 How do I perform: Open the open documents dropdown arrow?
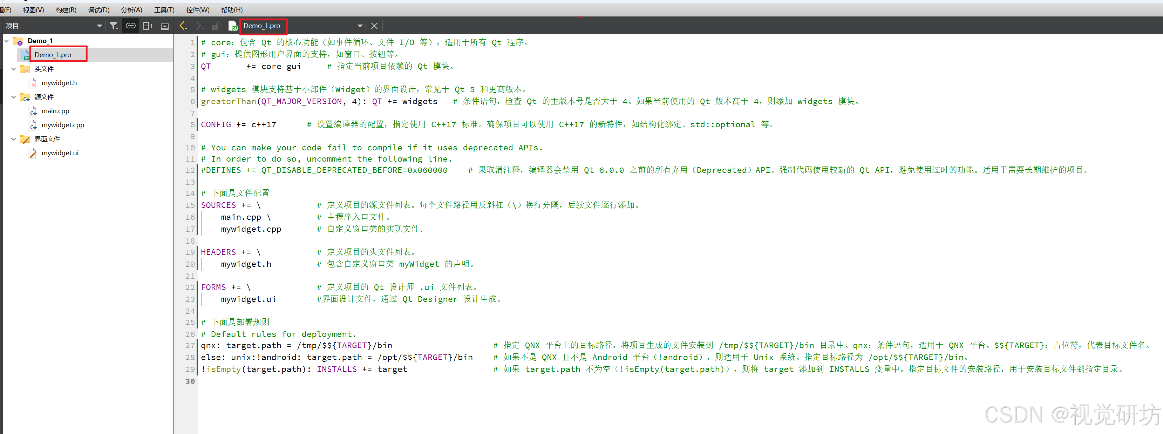360,26
